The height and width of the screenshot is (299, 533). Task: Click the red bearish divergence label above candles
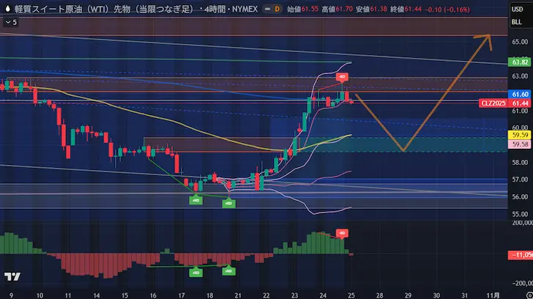[341, 77]
